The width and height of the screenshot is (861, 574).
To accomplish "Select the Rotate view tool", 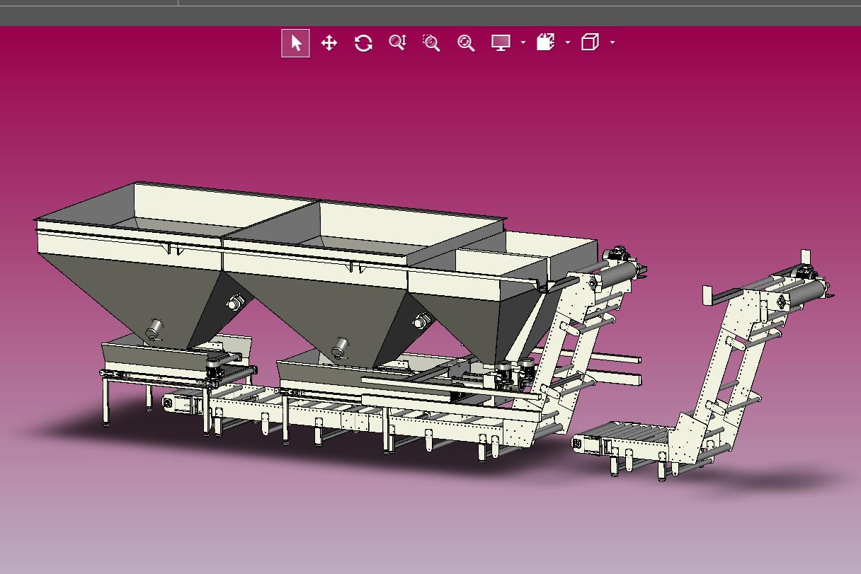I will [x=363, y=43].
